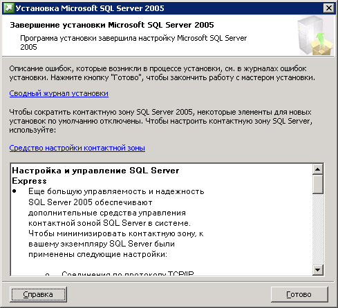Click the scroll up arrow of the text box
Viewport: 338px width, 308px height.
click(x=318, y=170)
